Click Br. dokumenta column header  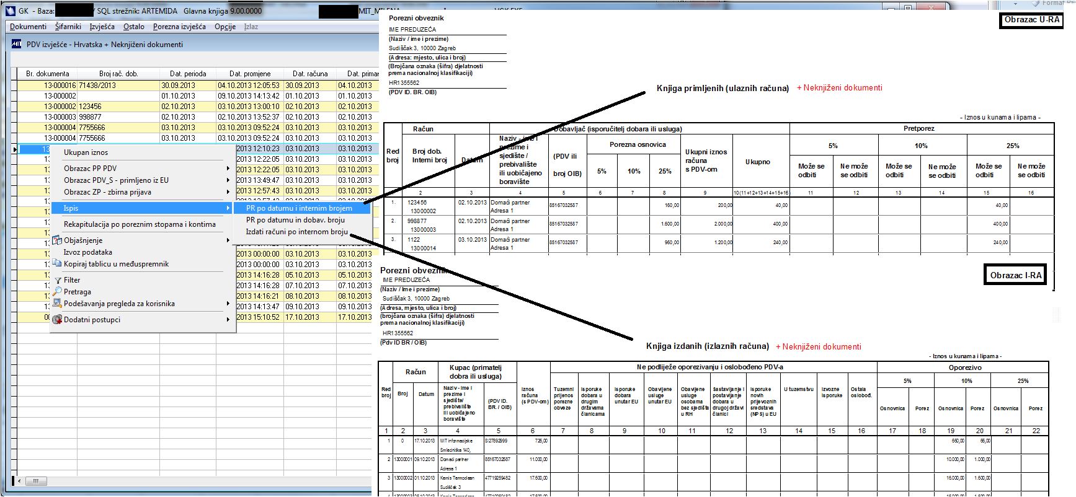(x=47, y=73)
